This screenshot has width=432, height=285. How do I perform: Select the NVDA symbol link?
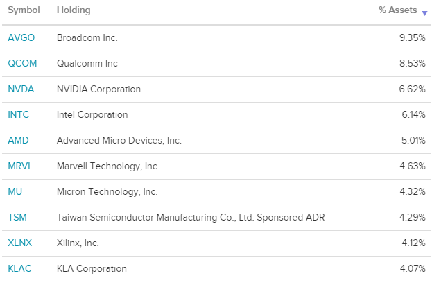click(21, 89)
